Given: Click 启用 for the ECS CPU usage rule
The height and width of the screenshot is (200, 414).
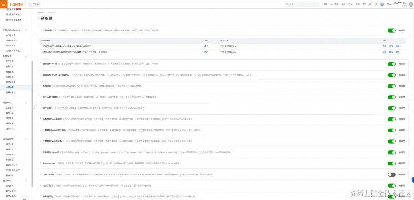Looking at the screenshot, I should coord(384,46).
